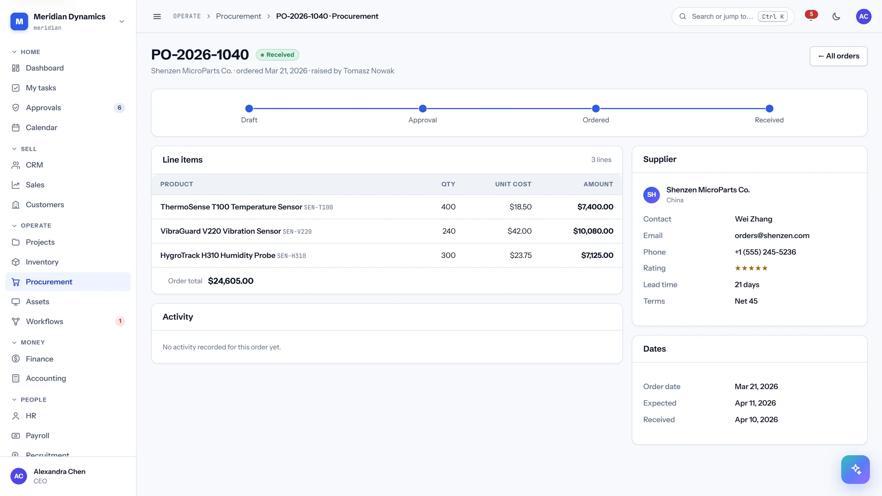Viewport: 882px width, 496px height.
Task: Select Inventory in the sidebar
Action: [x=68, y=262]
